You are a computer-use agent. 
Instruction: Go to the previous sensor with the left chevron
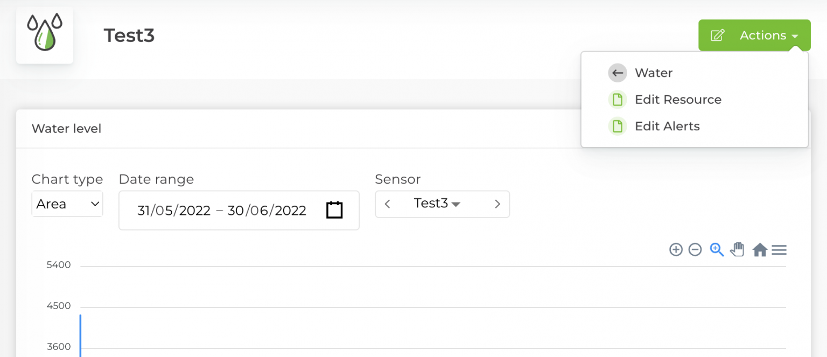point(387,204)
